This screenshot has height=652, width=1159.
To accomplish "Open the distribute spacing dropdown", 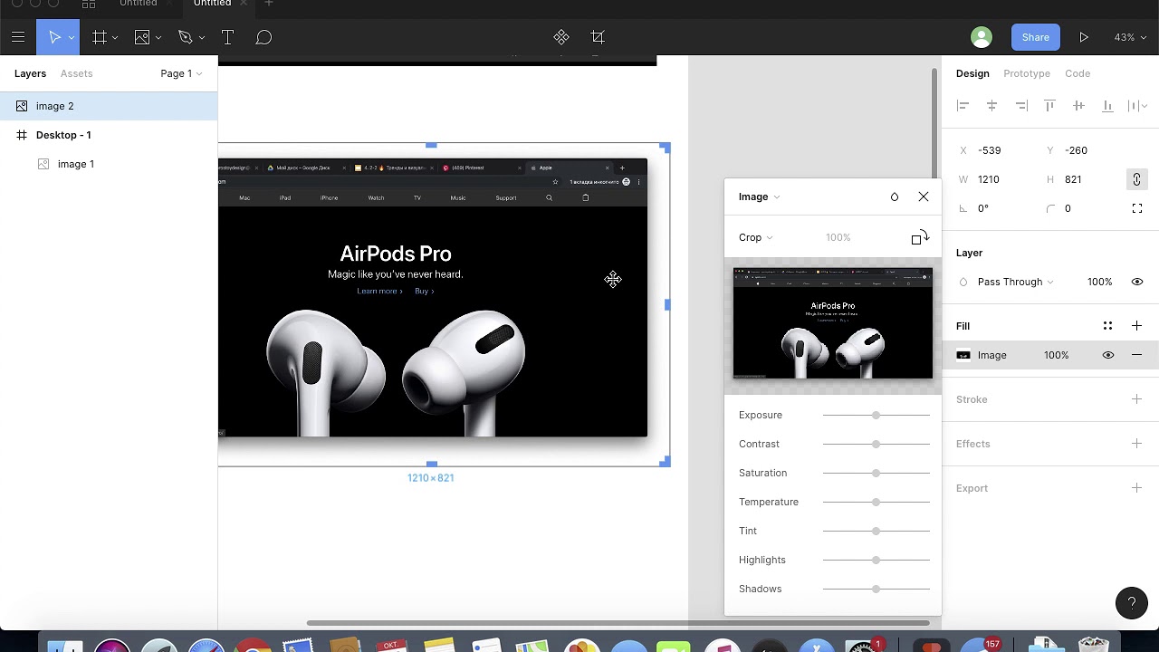I will 1136,106.
